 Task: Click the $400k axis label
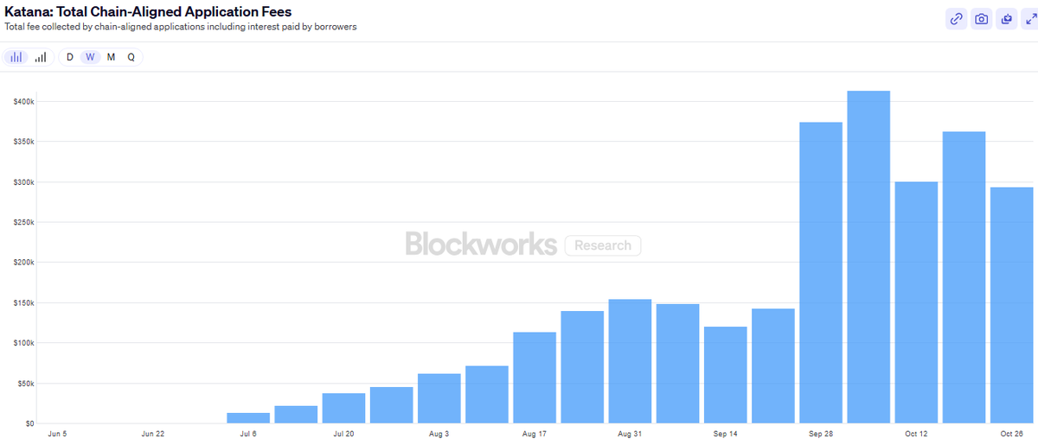tap(23, 102)
